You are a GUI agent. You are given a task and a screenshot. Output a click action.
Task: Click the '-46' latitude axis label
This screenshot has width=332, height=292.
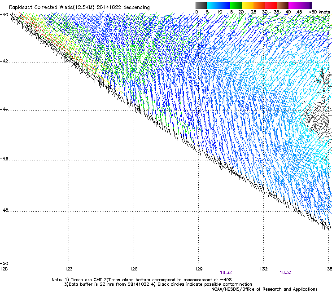point(4,159)
